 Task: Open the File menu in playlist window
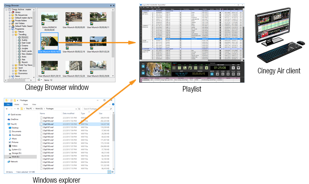pos(141,7)
